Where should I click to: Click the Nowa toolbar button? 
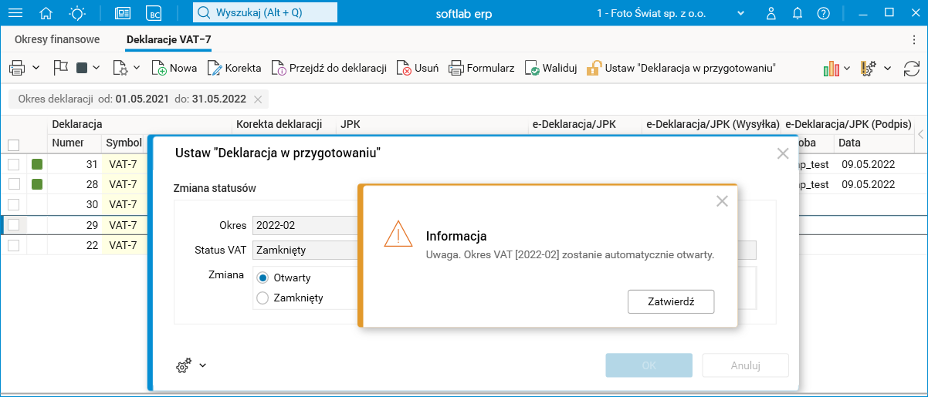[174, 68]
